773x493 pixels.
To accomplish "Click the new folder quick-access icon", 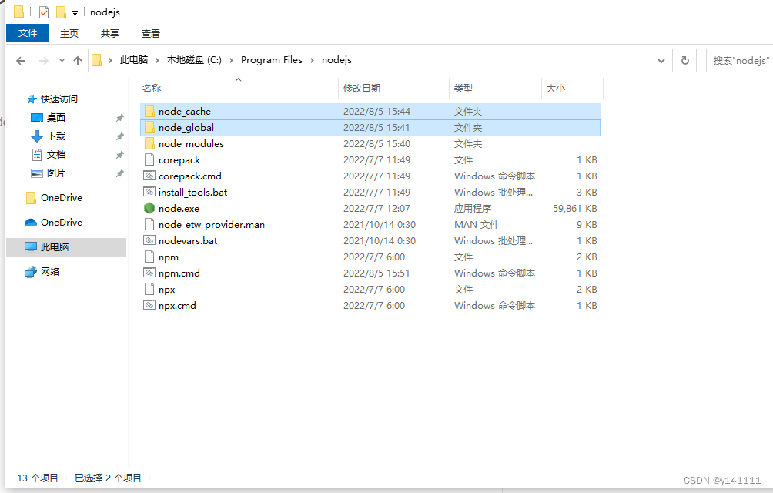I will [x=61, y=12].
